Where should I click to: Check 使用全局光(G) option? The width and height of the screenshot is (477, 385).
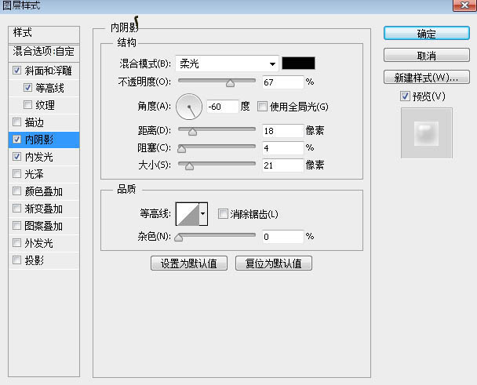[262, 107]
